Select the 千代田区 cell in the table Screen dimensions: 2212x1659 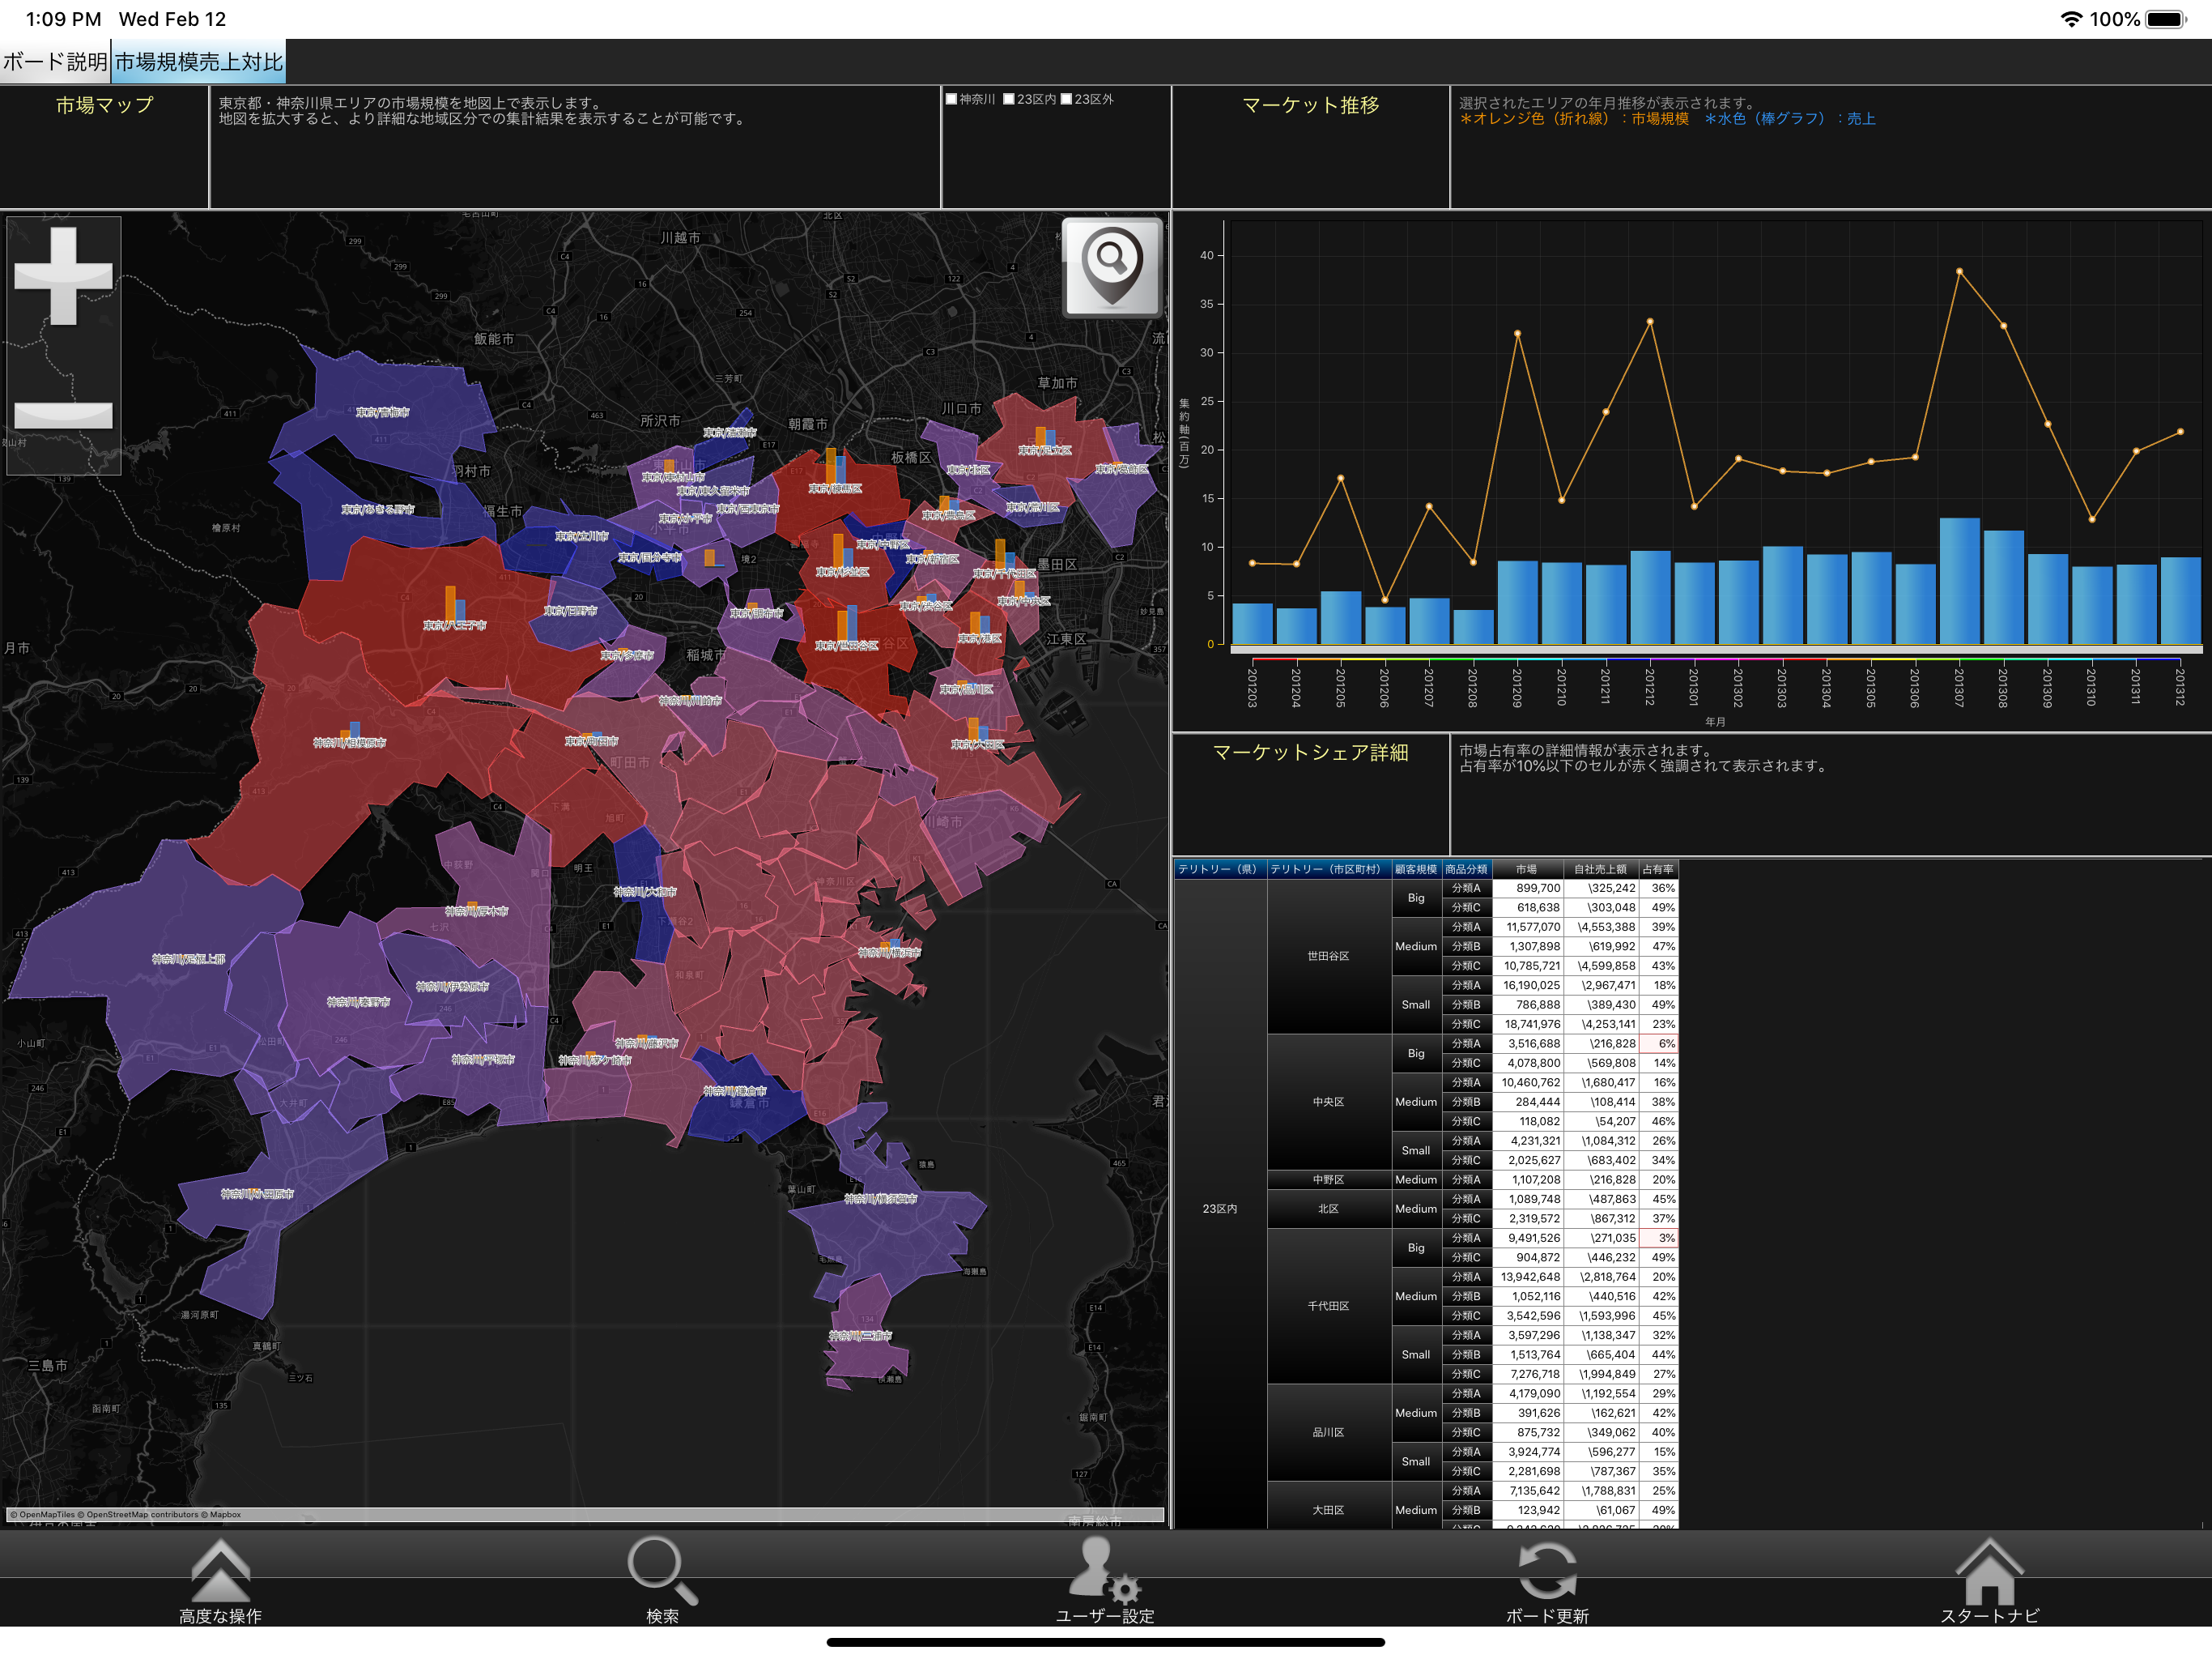[x=1328, y=1306]
